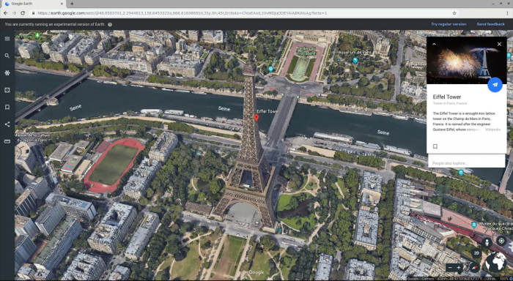Click the Eiffel Tower map label
513x281 pixels.
267,111
